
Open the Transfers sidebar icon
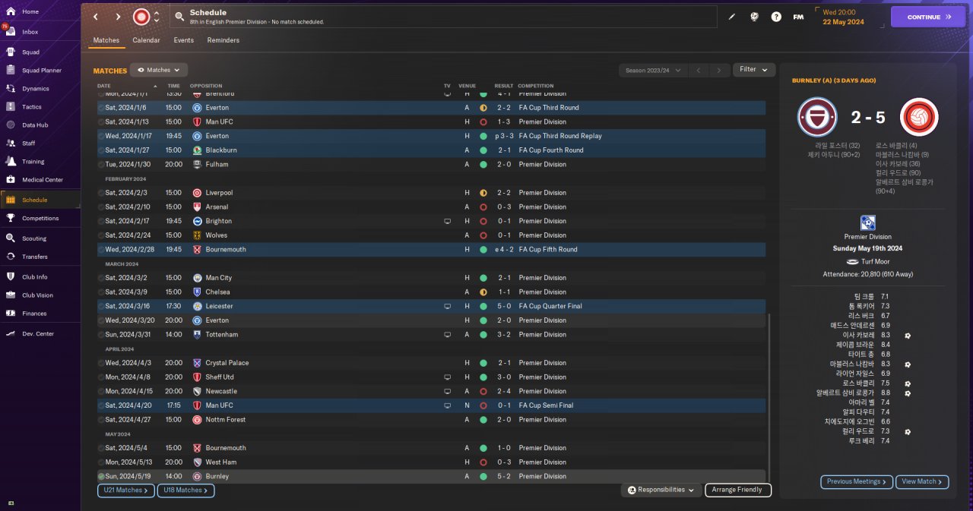click(x=11, y=257)
